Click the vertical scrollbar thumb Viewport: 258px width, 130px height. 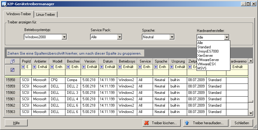click(251, 101)
